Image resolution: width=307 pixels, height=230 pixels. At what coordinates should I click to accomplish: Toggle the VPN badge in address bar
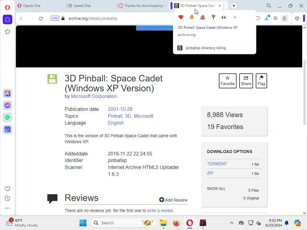pyautogui.click(x=55, y=18)
